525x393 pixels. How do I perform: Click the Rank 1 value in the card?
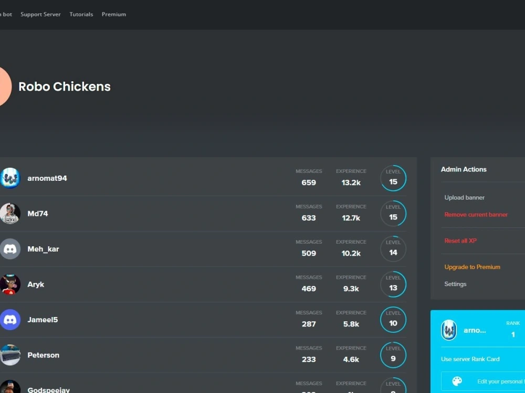(x=513, y=334)
